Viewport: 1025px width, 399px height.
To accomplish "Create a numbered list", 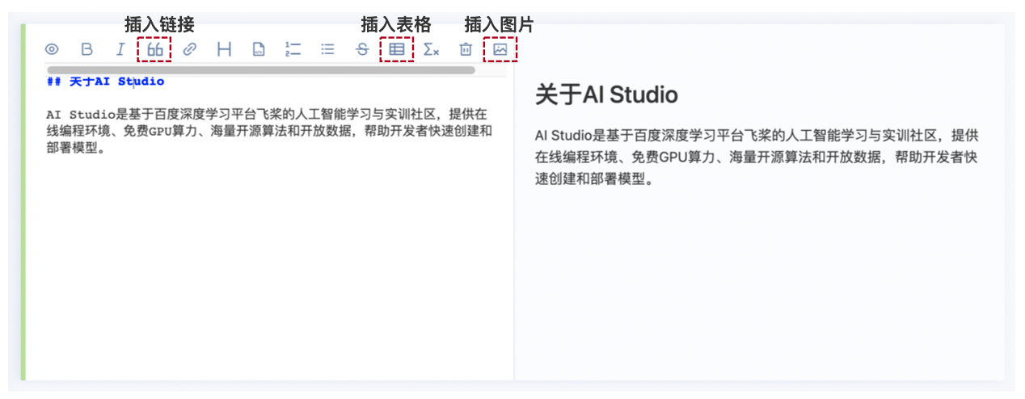I will tap(293, 49).
